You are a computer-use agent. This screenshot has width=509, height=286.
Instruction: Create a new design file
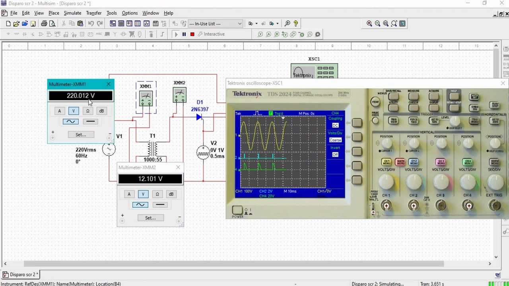[x=8, y=23]
